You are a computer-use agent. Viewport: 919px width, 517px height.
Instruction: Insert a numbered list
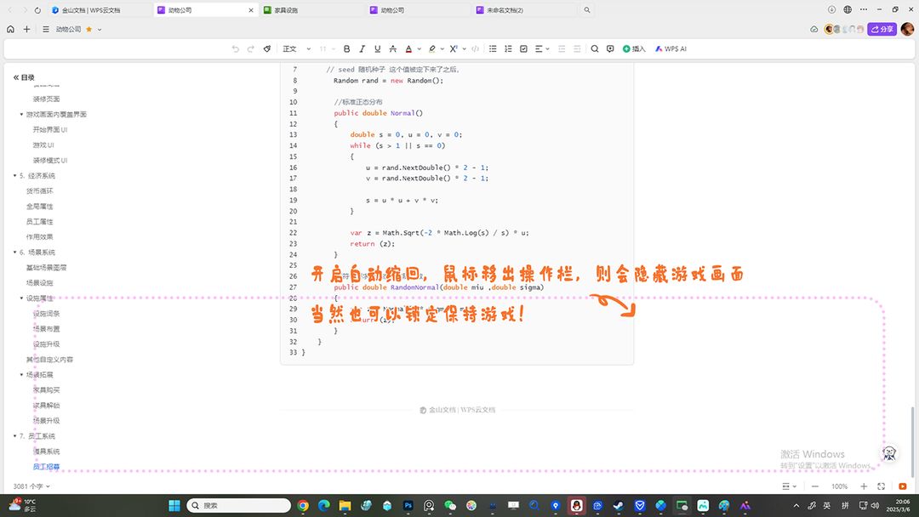coord(508,48)
